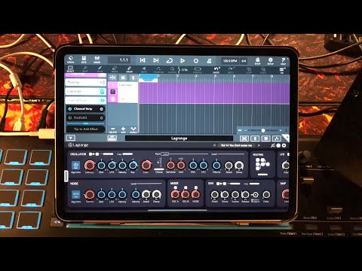Adjust the timeline zoom slider
Image resolution: width=362 pixels, height=271 pixels.
[263, 130]
